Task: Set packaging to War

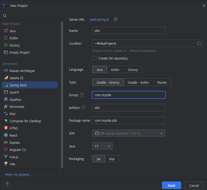Action: click(112, 159)
